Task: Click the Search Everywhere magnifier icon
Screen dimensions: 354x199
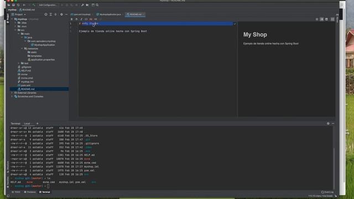Action: tap(97, 5)
